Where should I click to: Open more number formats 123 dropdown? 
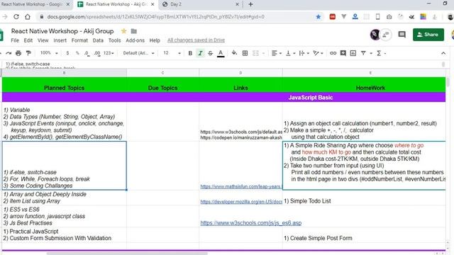tap(109, 53)
